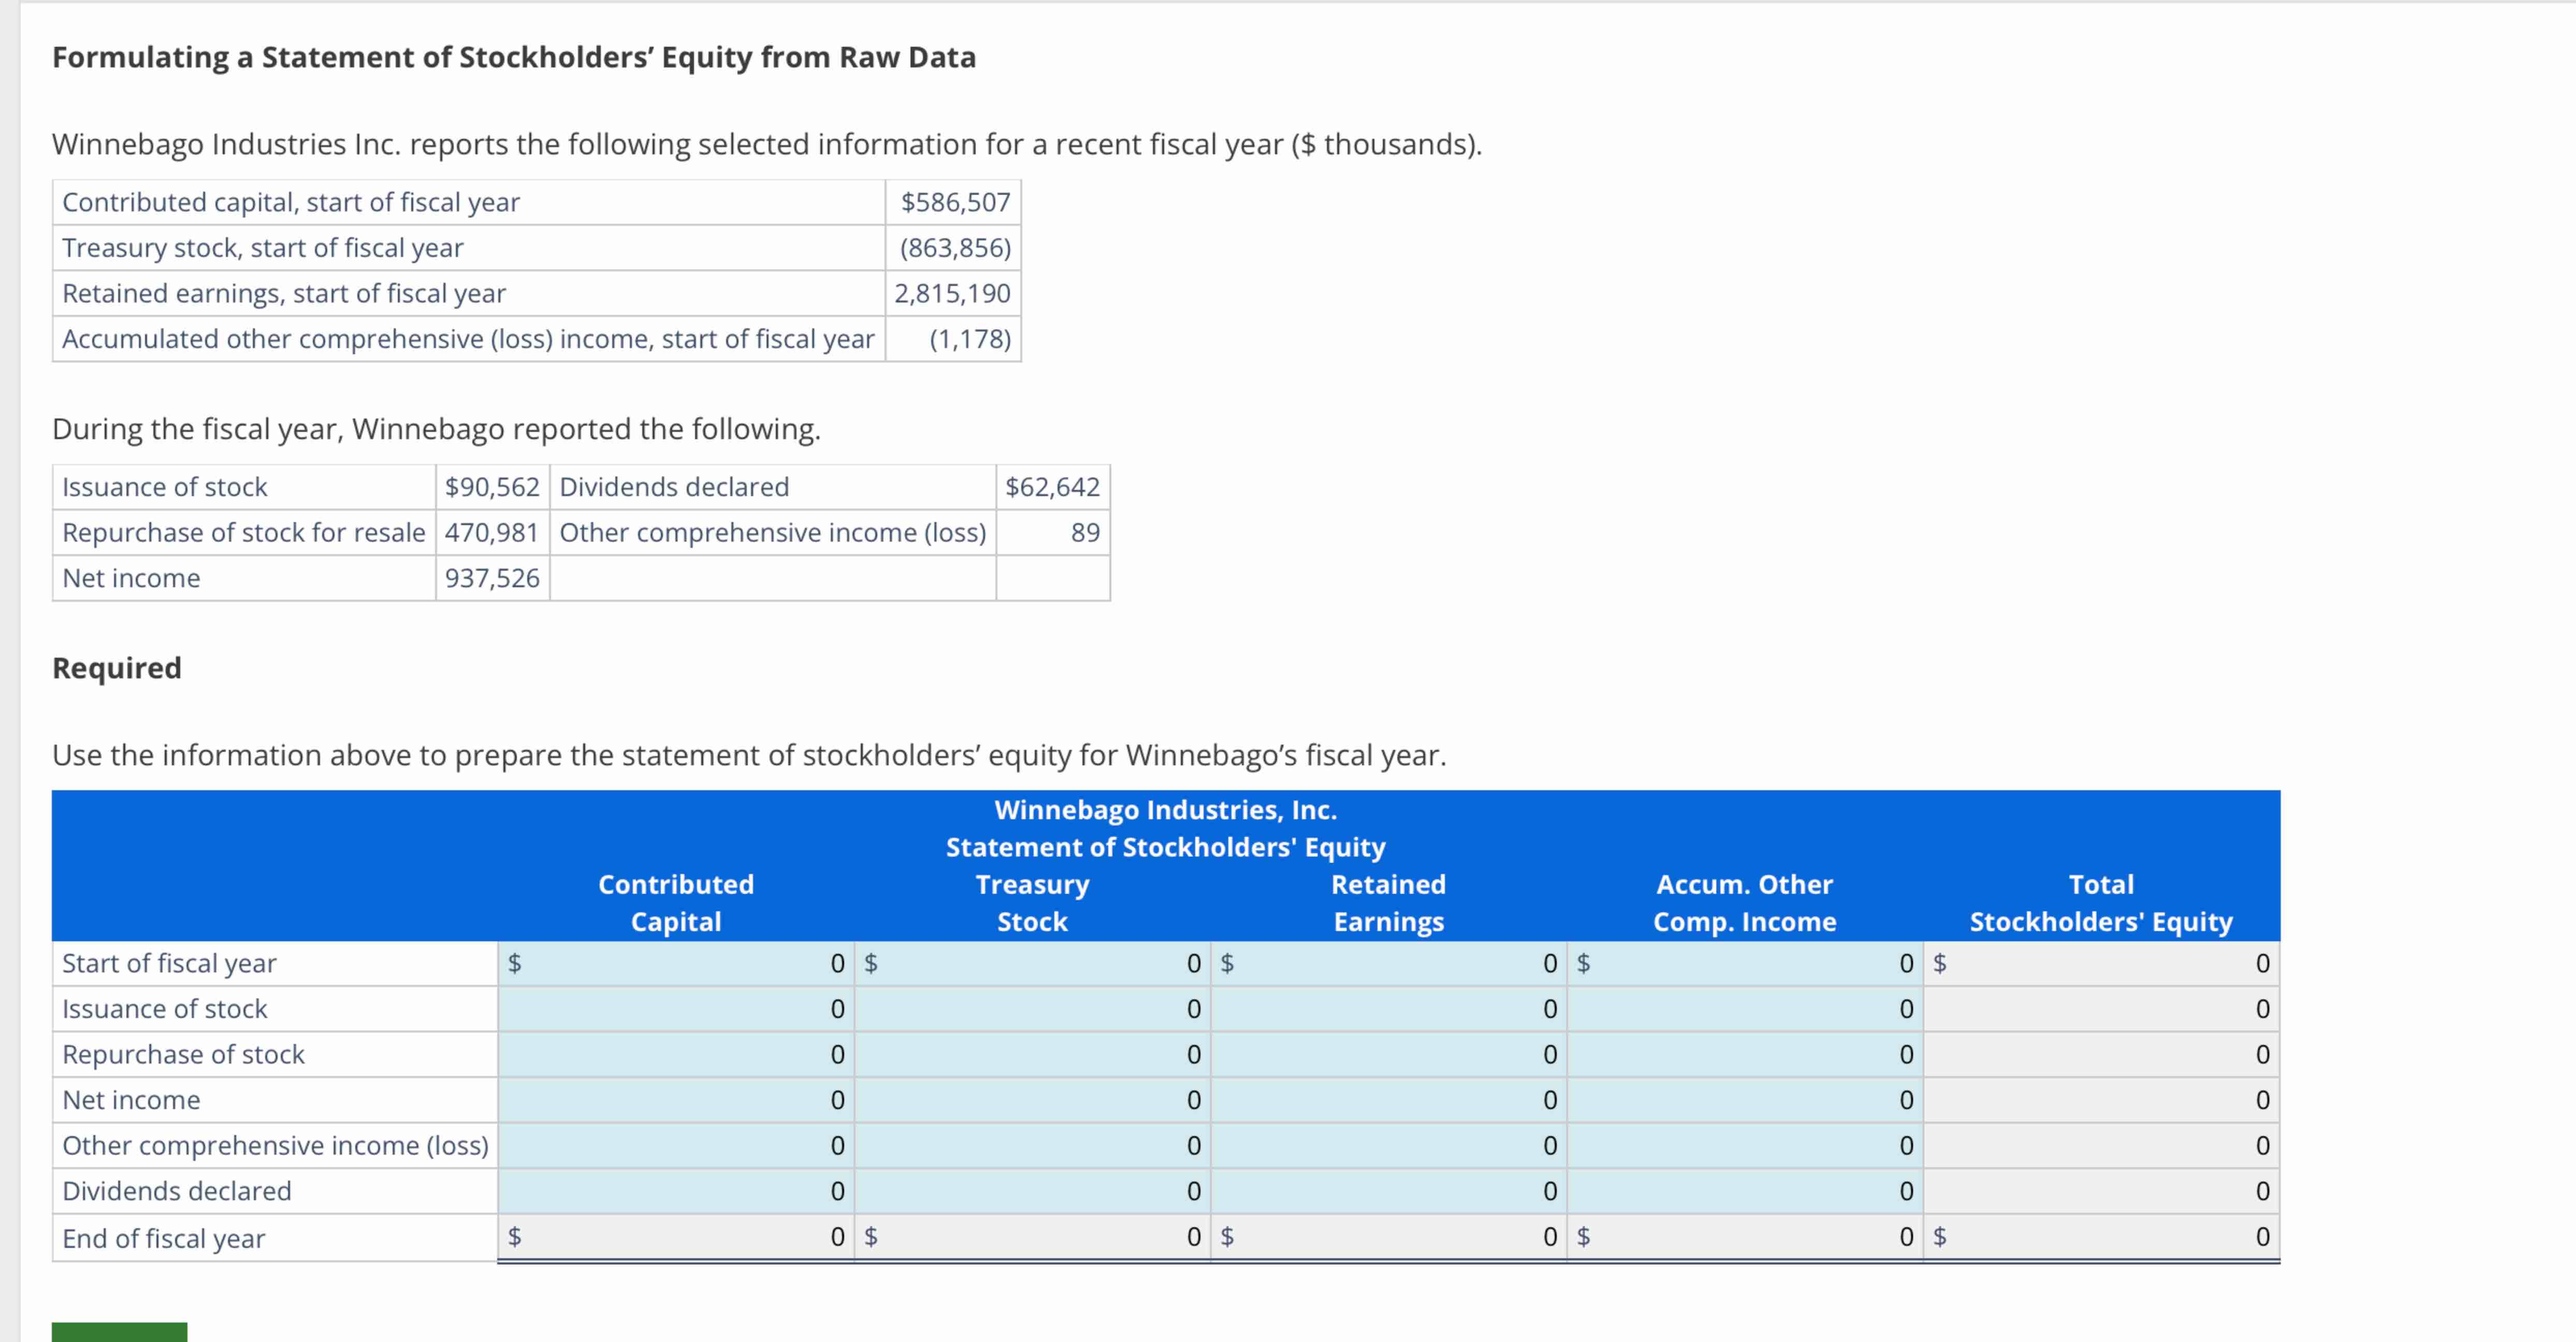Click Retained Earnings total for End of fiscal year
This screenshot has height=1342, width=2576.
point(1388,1237)
